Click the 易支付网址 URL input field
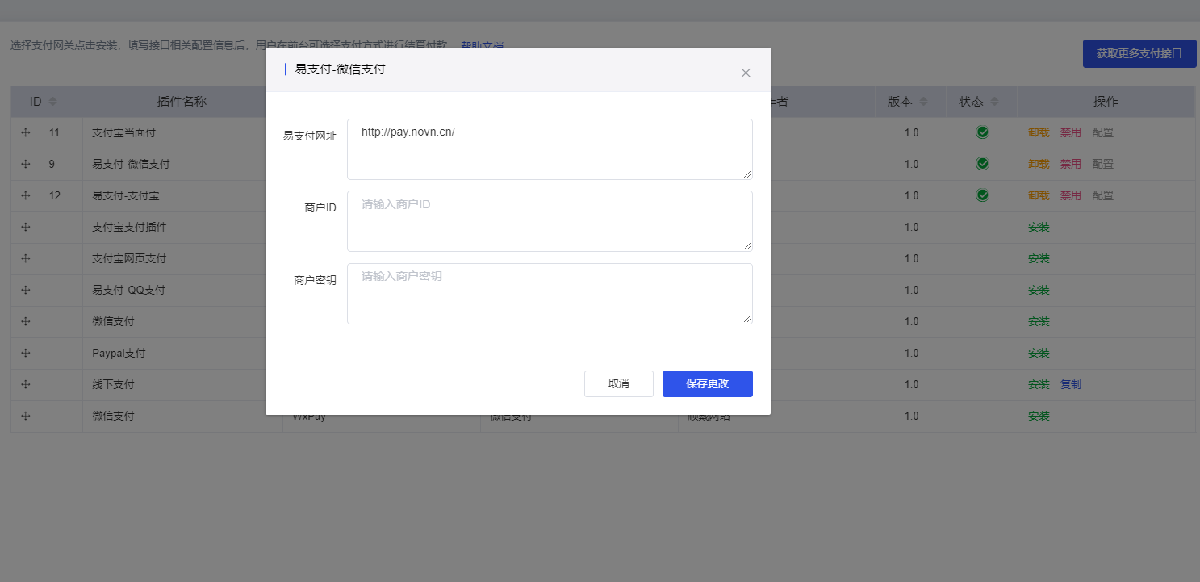 click(x=549, y=149)
